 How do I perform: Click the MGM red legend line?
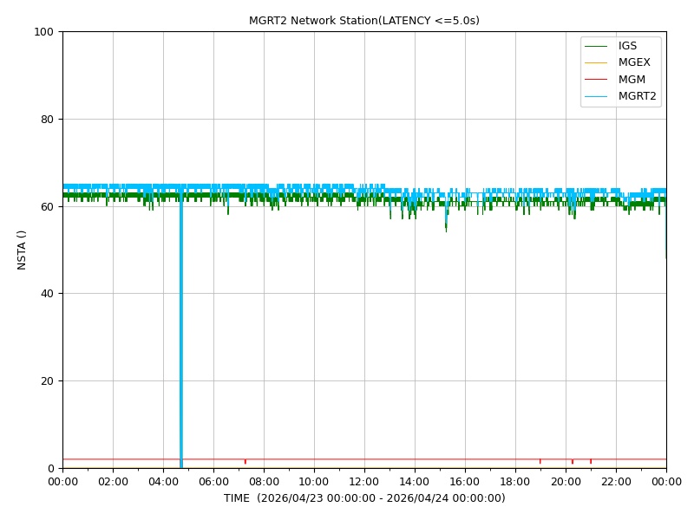(596, 80)
